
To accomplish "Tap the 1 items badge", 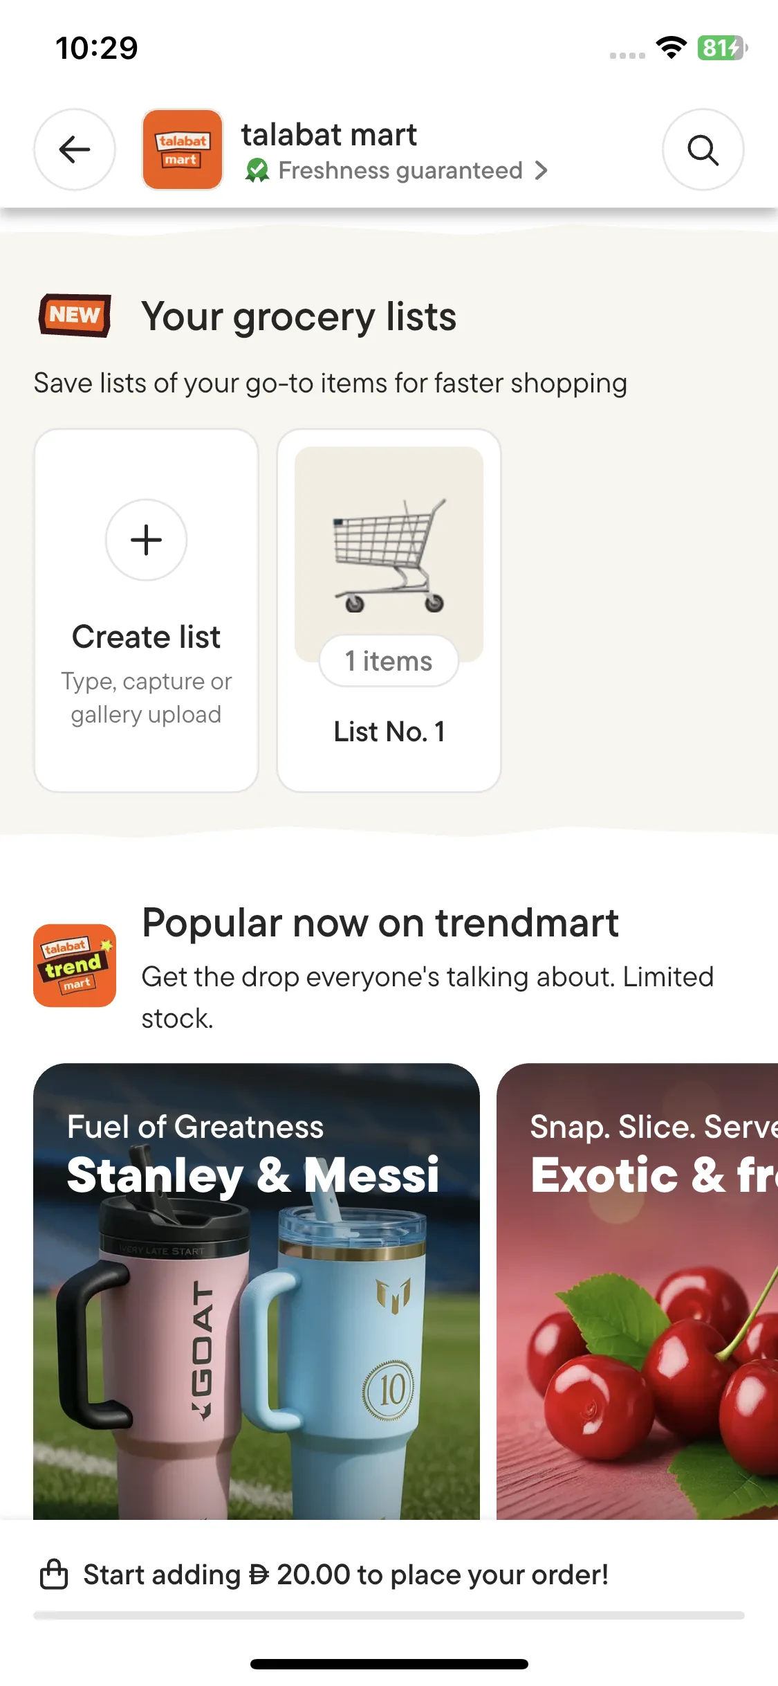I will pos(389,661).
